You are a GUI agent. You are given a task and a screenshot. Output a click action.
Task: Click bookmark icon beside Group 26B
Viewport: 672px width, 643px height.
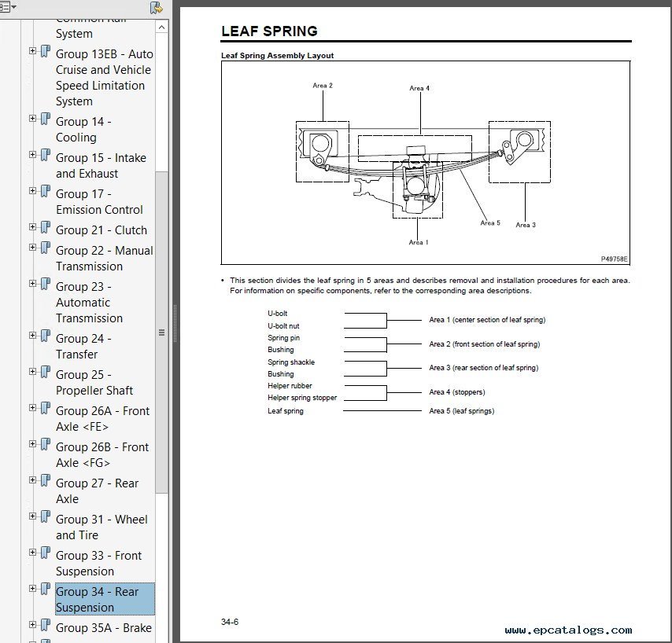point(46,445)
